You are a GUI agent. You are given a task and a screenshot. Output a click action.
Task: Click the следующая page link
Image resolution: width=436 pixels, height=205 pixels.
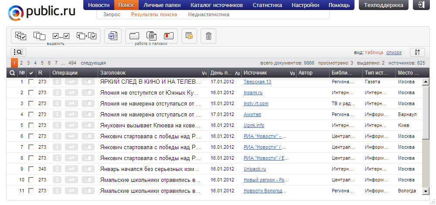click(93, 63)
